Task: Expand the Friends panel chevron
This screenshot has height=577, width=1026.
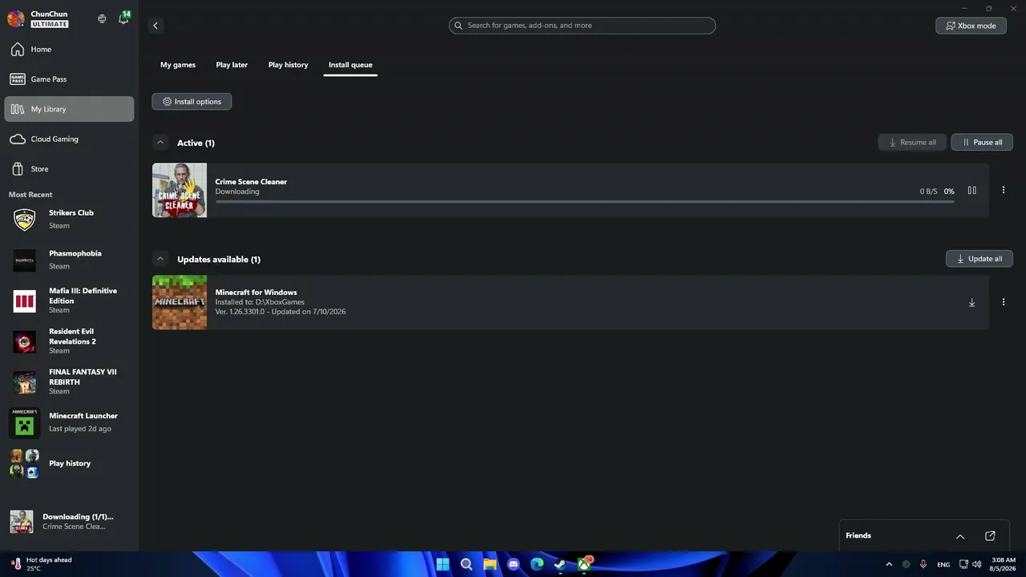Action: pyautogui.click(x=960, y=536)
